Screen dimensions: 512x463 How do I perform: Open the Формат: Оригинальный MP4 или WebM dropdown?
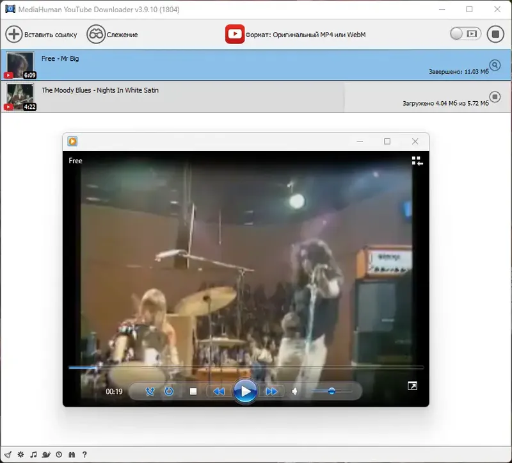pyautogui.click(x=305, y=35)
